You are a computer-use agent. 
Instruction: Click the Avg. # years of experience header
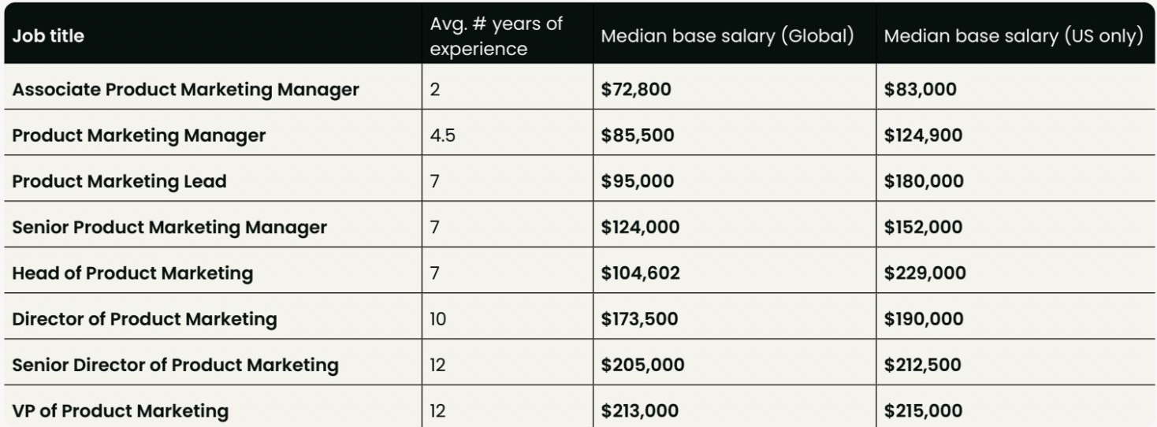pos(496,36)
